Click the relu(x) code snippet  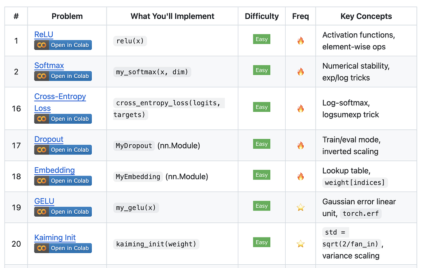(x=130, y=41)
